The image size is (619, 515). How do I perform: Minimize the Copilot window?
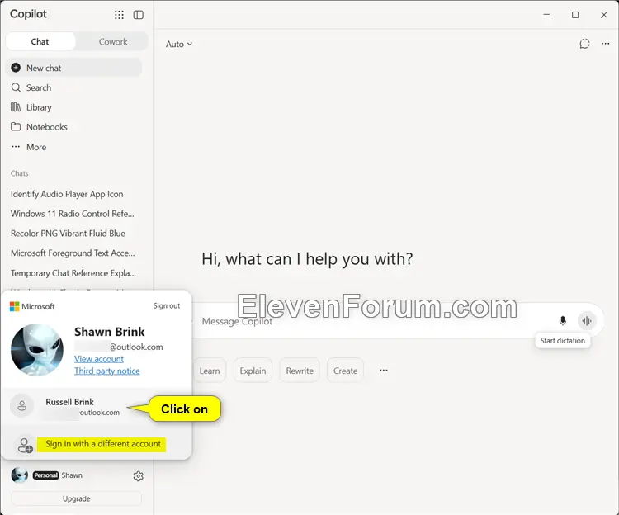546,15
